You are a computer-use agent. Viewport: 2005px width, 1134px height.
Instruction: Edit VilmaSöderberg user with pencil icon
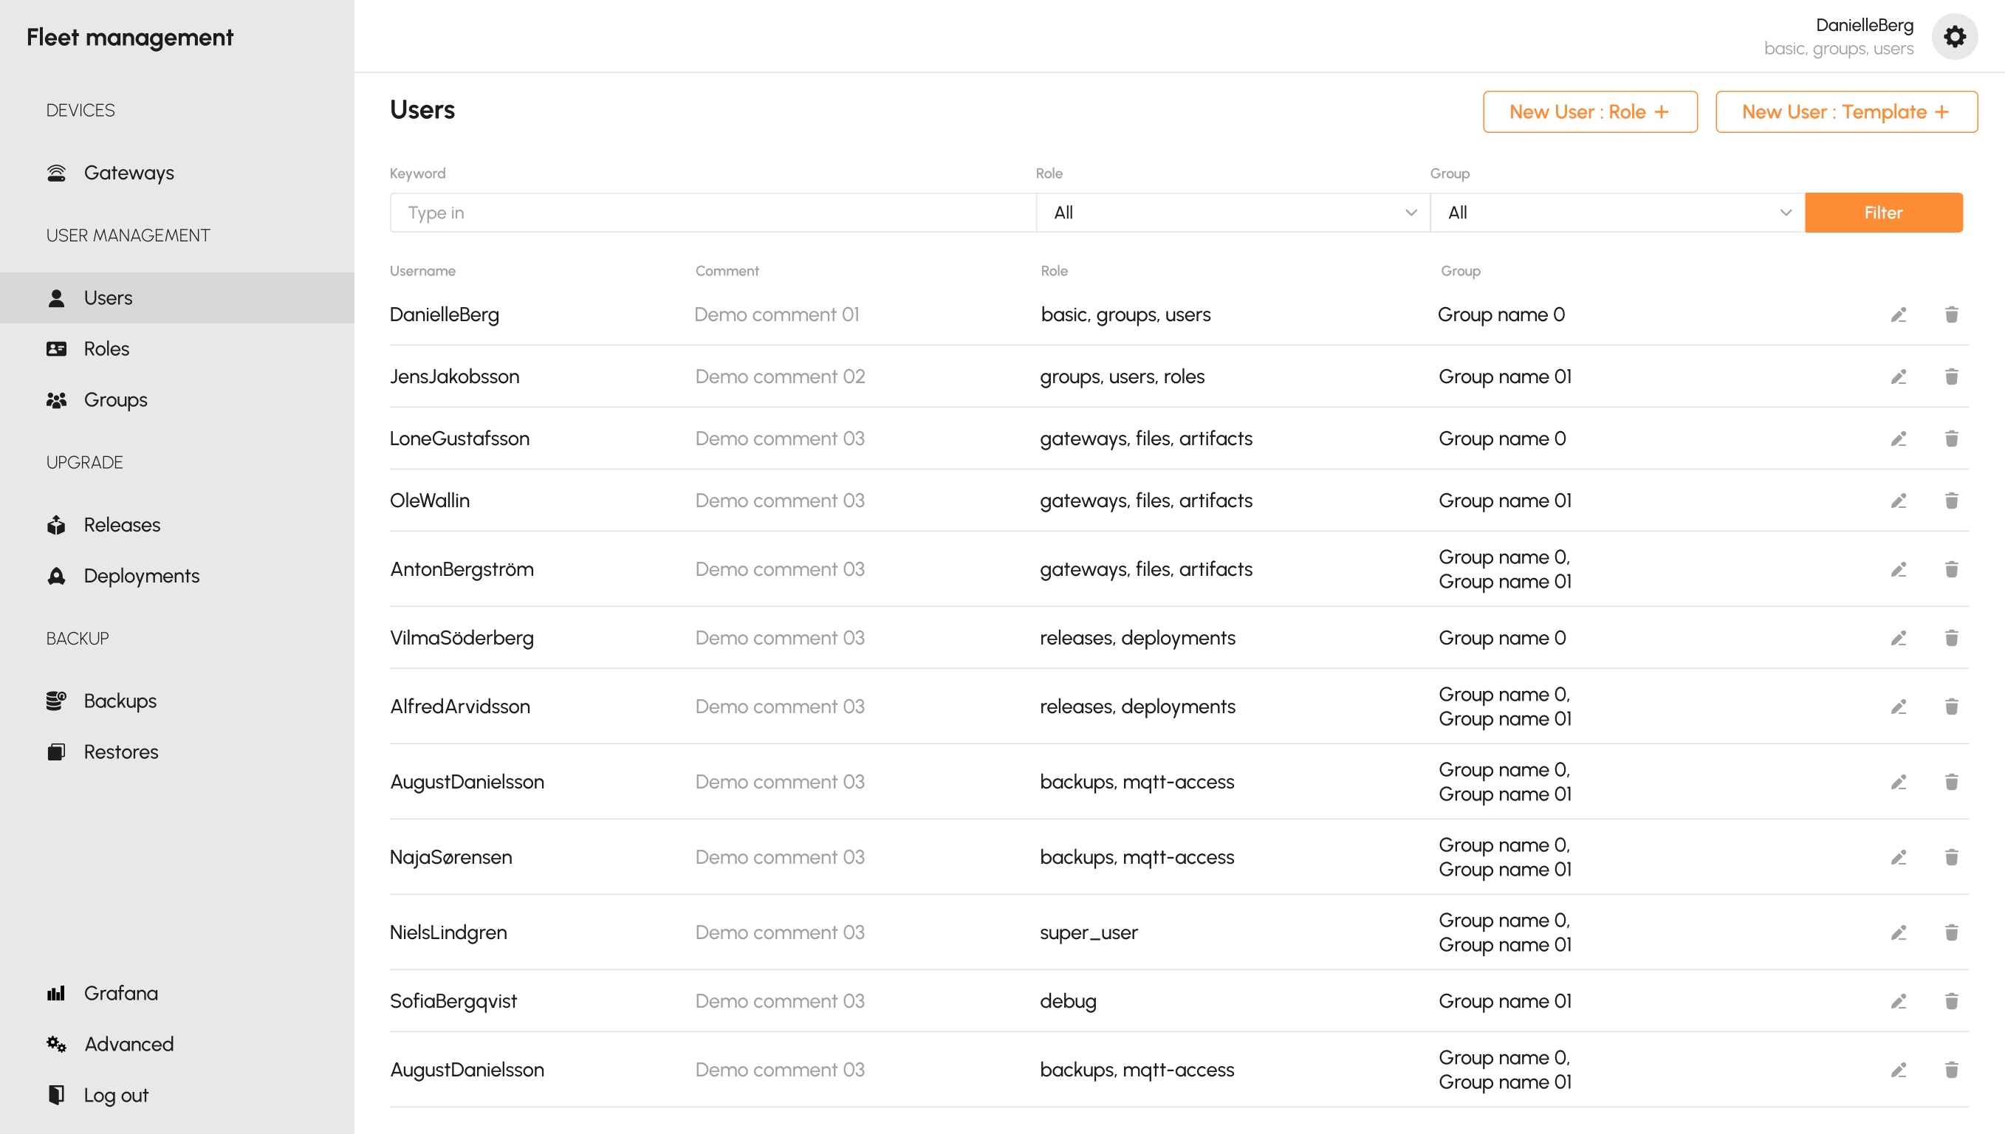(1898, 638)
